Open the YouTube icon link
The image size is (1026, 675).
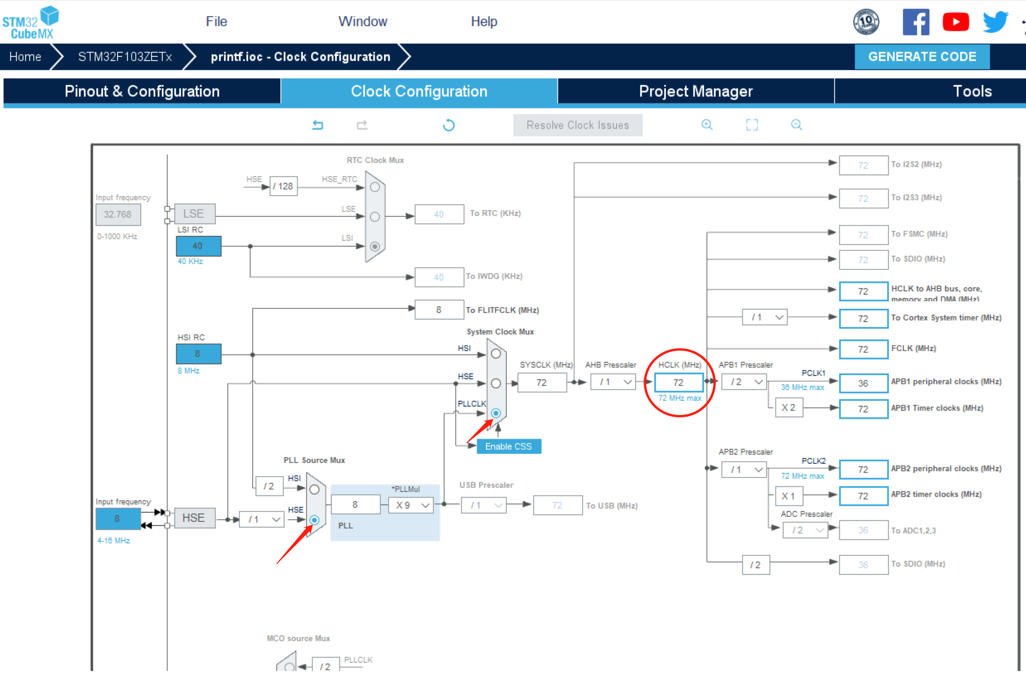click(x=955, y=22)
